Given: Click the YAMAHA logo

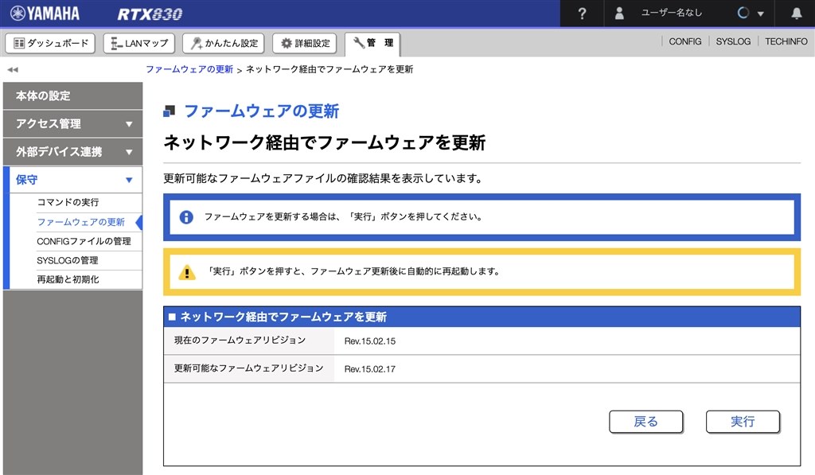Looking at the screenshot, I should [45, 14].
